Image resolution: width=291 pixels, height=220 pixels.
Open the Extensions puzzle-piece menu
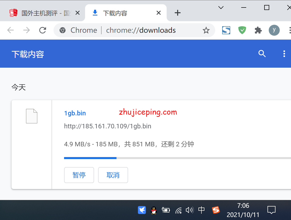click(258, 30)
